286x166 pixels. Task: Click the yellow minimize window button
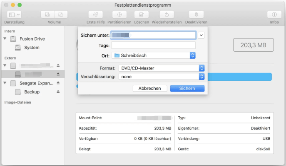pyautogui.click(x=13, y=5)
